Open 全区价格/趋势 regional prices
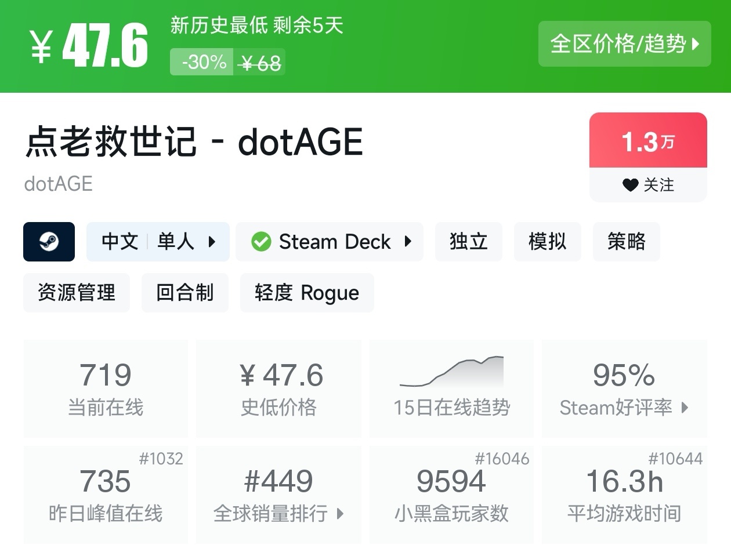This screenshot has height=545, width=731. (x=624, y=44)
